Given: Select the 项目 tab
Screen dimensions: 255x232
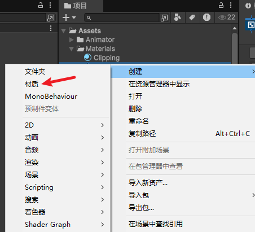Looking at the screenshot, I should pyautogui.click(x=81, y=6).
